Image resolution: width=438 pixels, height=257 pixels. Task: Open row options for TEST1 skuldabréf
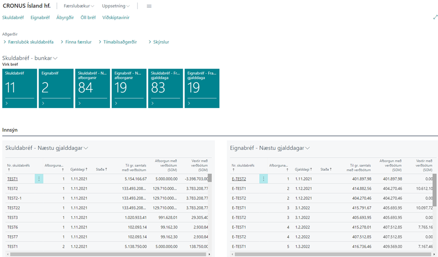(x=40, y=179)
